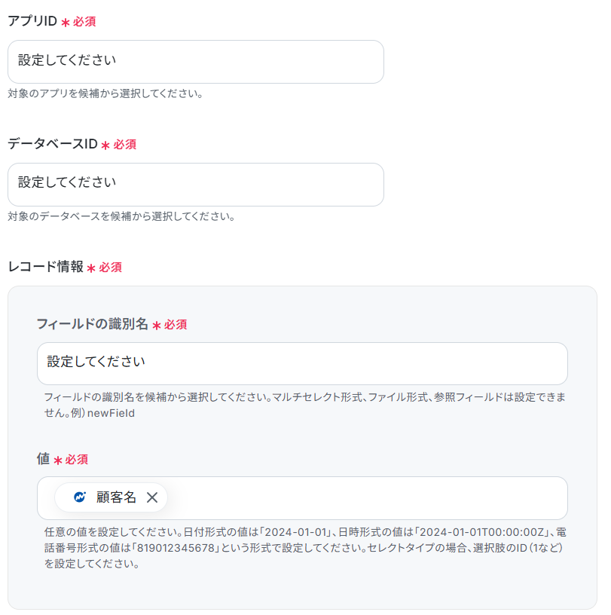The height and width of the screenshot is (615, 611).
Task: Click the 値 field label
Action: click(x=43, y=458)
